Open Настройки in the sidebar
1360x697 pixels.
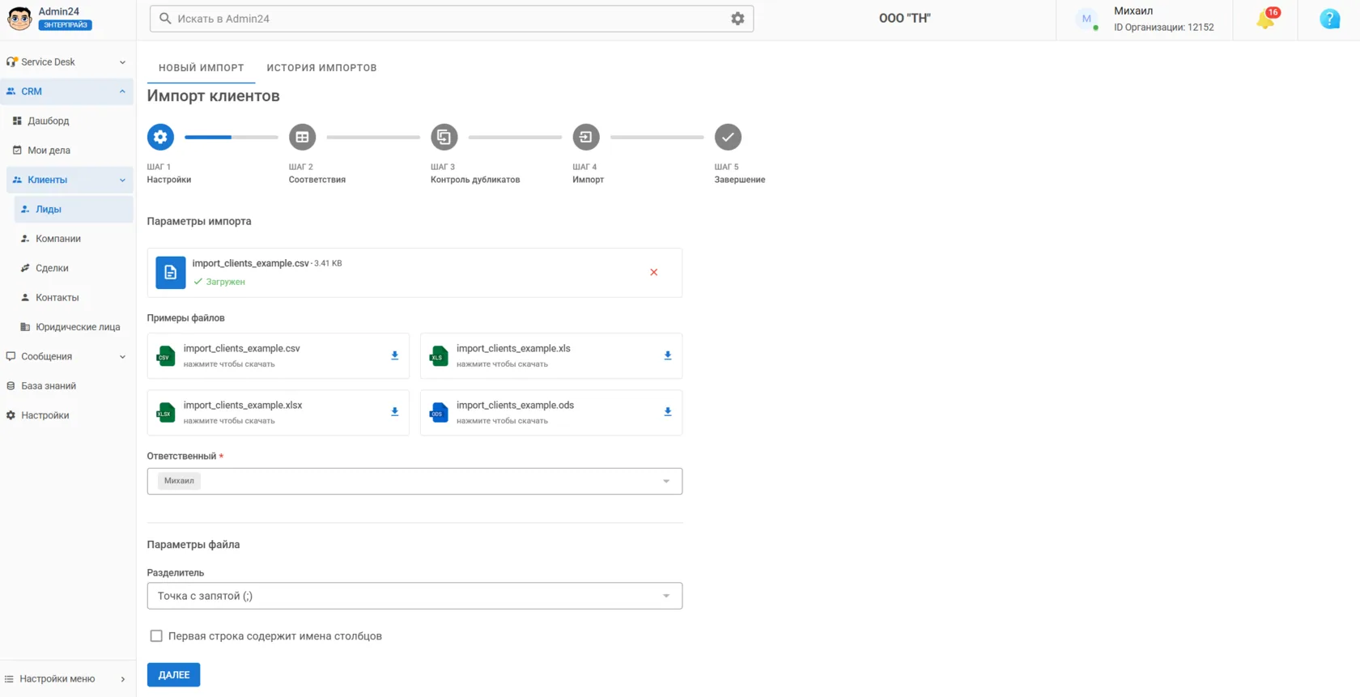67,415
